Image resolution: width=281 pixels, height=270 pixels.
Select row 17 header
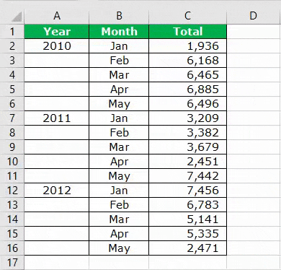coord(12,262)
